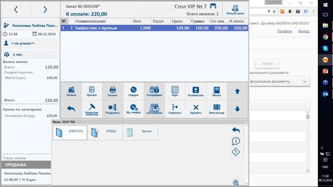The height and width of the screenshot is (187, 333).
Task: Collapse items with Свернуть
Action: (175, 109)
